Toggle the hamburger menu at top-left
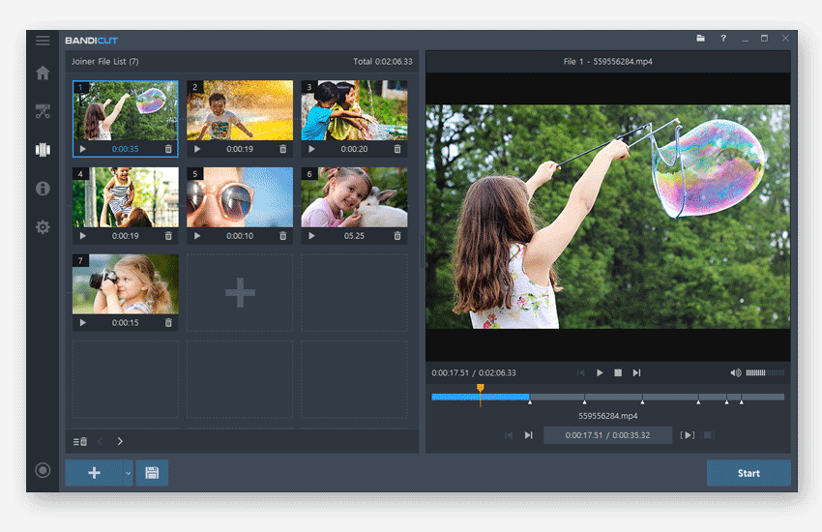The width and height of the screenshot is (822, 532). point(43,40)
